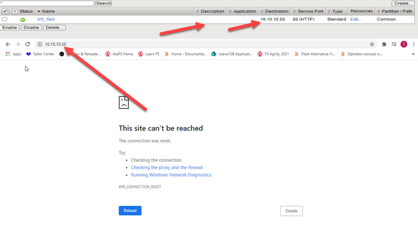Click the browser back arrow

coord(8,44)
